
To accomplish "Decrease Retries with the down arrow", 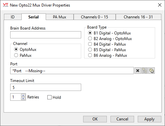I will pos(23,98).
